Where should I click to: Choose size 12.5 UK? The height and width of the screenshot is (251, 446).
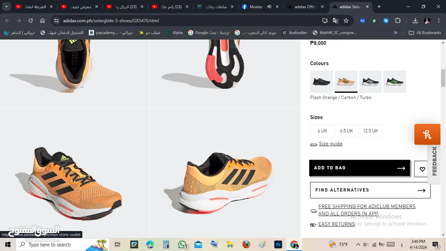click(370, 131)
